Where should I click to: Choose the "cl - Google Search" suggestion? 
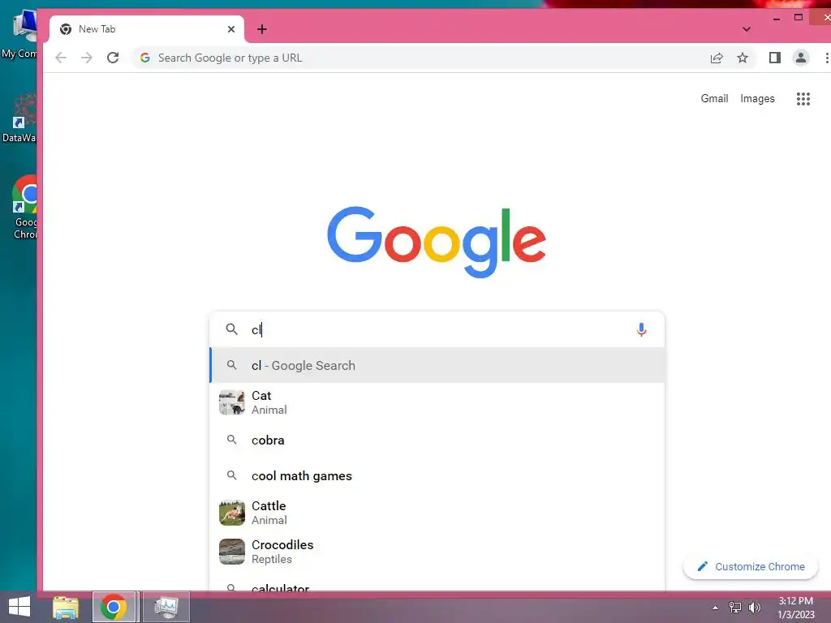pyautogui.click(x=437, y=365)
